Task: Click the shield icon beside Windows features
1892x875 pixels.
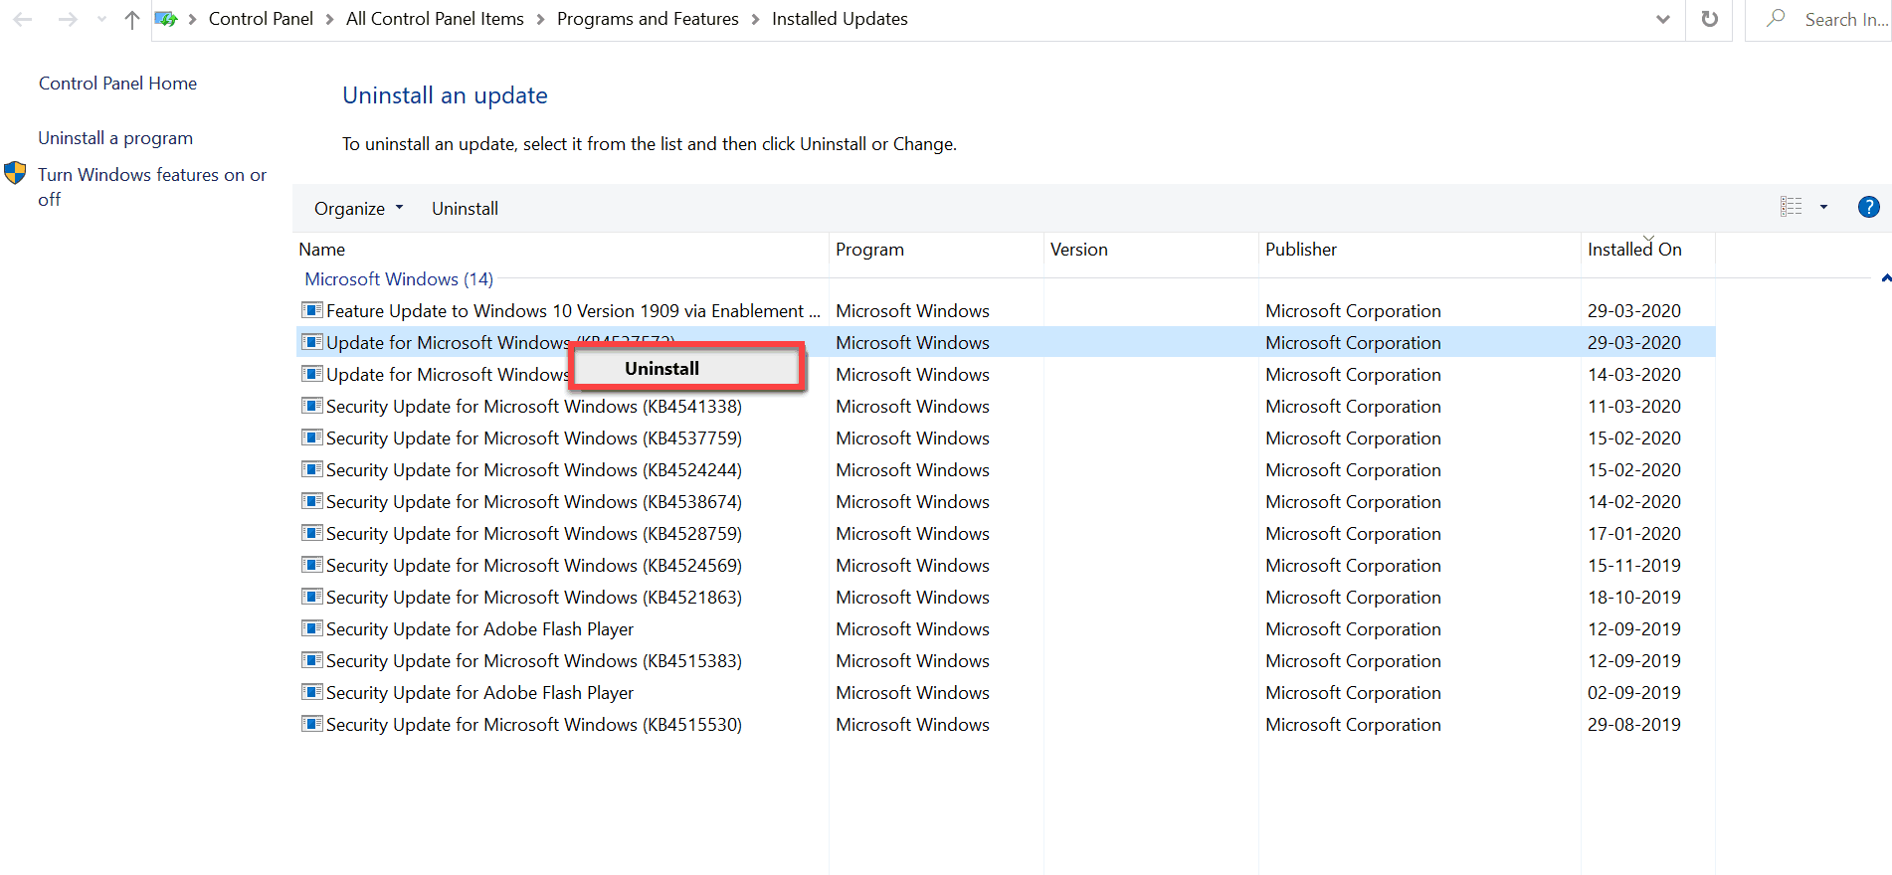Action: [x=15, y=173]
